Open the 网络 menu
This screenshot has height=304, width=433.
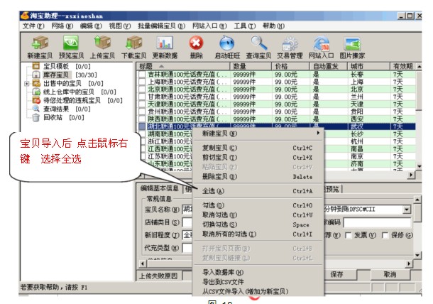[62, 26]
